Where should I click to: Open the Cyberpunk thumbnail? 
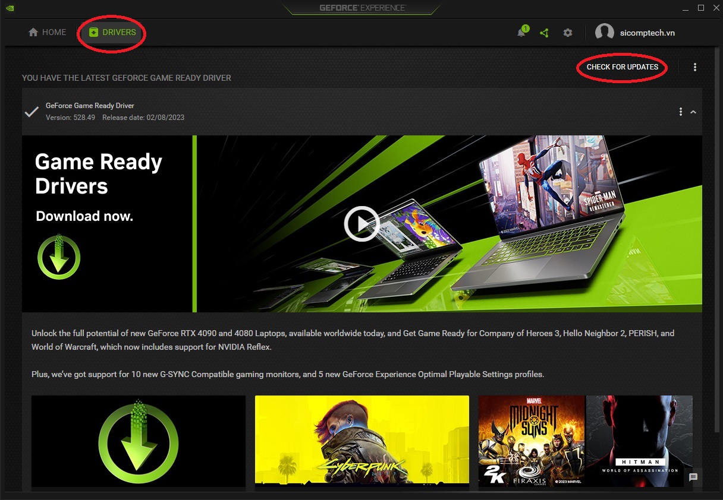pos(361,441)
